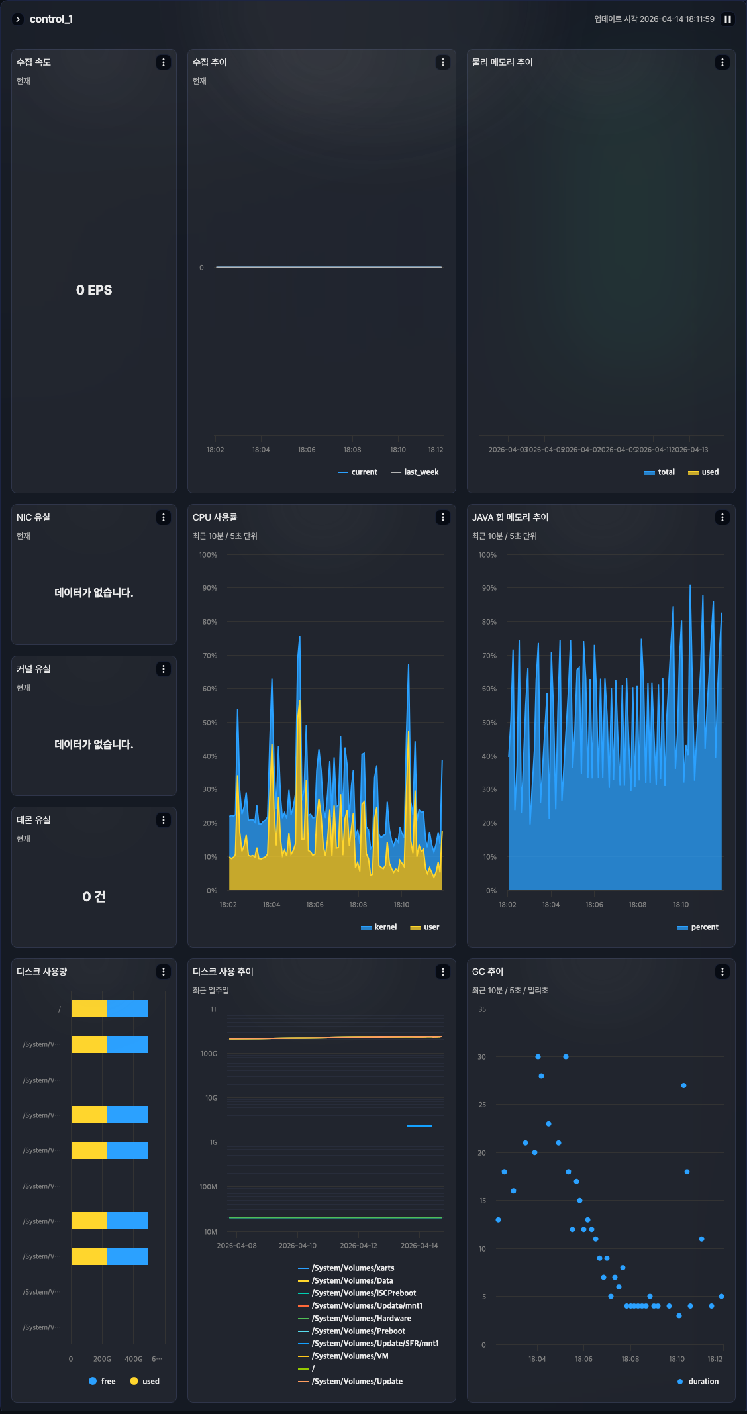747x1414 pixels.
Task: Open 커널 유실 panel kebab menu
Action: click(164, 669)
